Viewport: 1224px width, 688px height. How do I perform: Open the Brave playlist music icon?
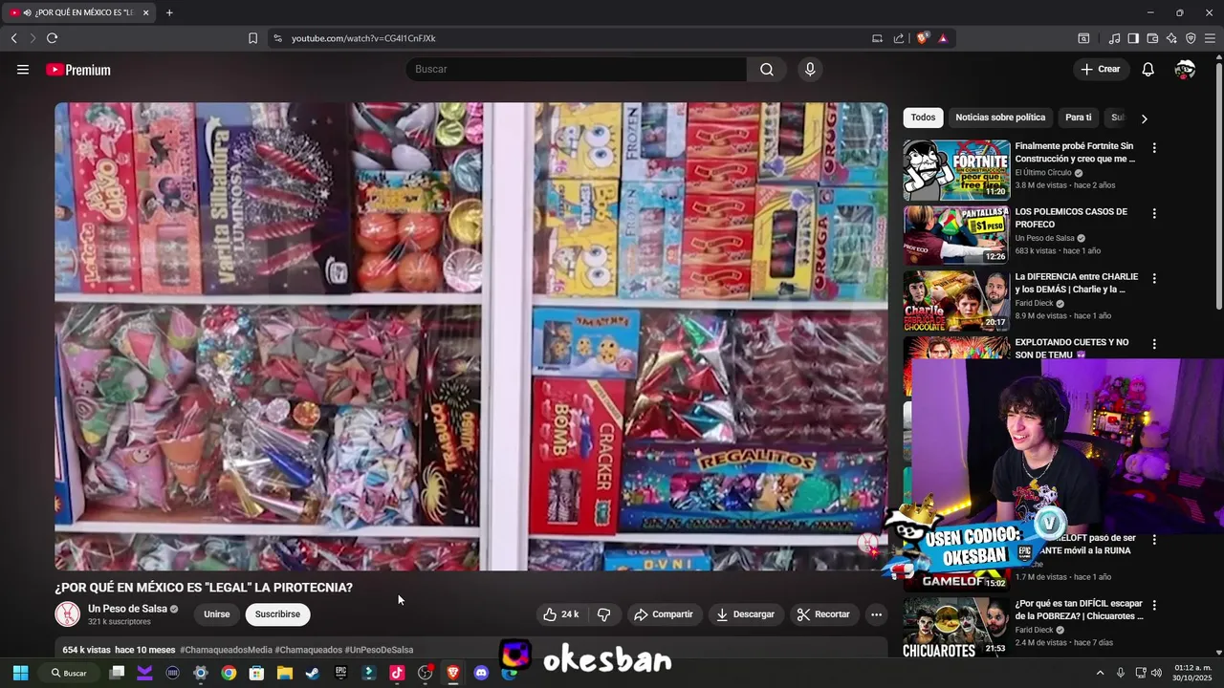click(1114, 38)
